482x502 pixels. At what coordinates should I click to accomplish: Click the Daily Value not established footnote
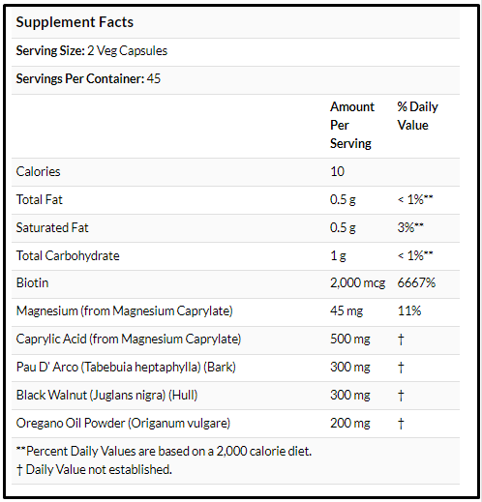(x=94, y=470)
